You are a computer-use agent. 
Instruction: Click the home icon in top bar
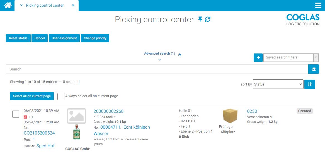pyautogui.click(x=8, y=5)
